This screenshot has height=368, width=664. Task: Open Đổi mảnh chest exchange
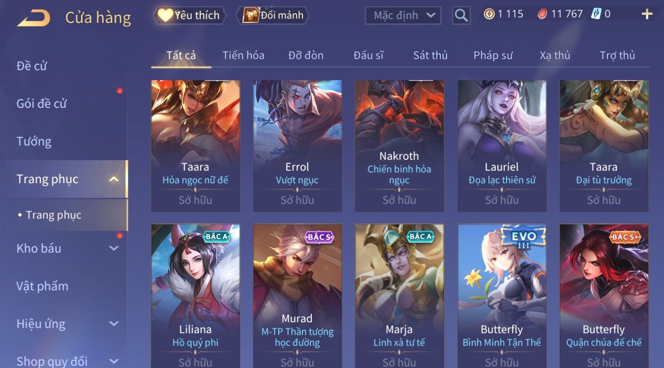coord(273,15)
